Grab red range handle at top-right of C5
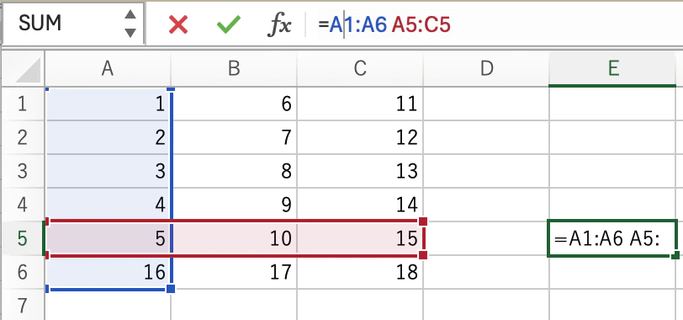The width and height of the screenshot is (683, 320). click(x=423, y=221)
